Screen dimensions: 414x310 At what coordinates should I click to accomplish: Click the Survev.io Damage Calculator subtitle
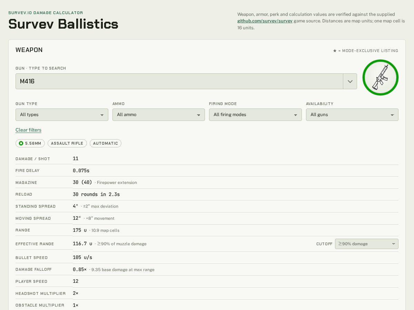point(46,13)
